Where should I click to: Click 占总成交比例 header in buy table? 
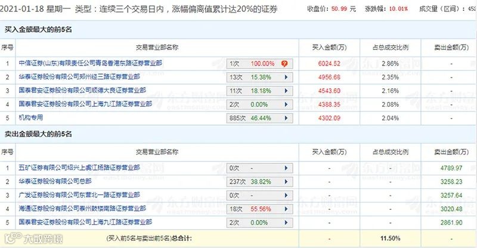click(391, 48)
